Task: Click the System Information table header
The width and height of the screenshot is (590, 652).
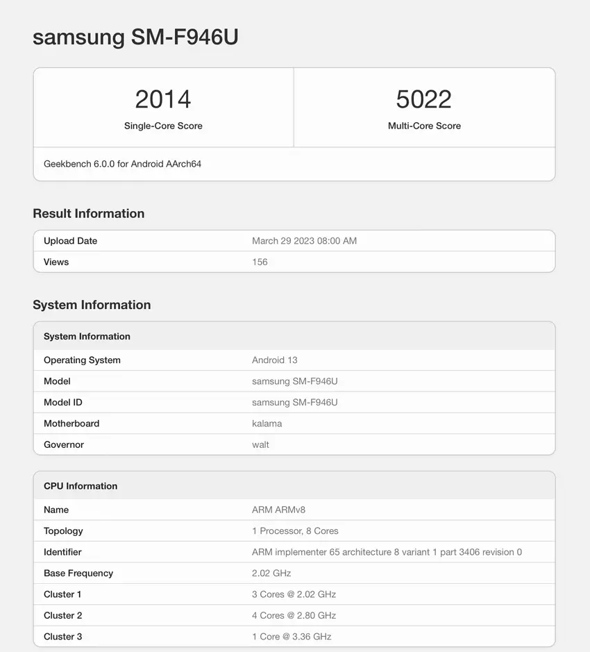Action: 87,336
